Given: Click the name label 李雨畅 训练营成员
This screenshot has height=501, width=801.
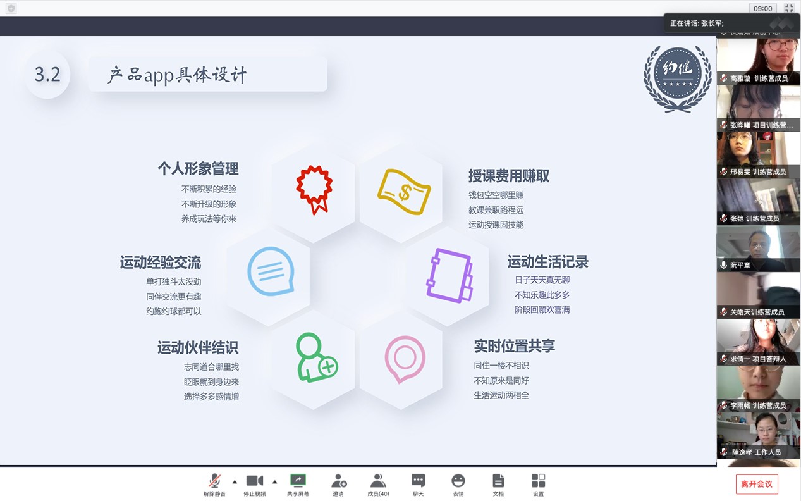Looking at the screenshot, I should click(758, 406).
